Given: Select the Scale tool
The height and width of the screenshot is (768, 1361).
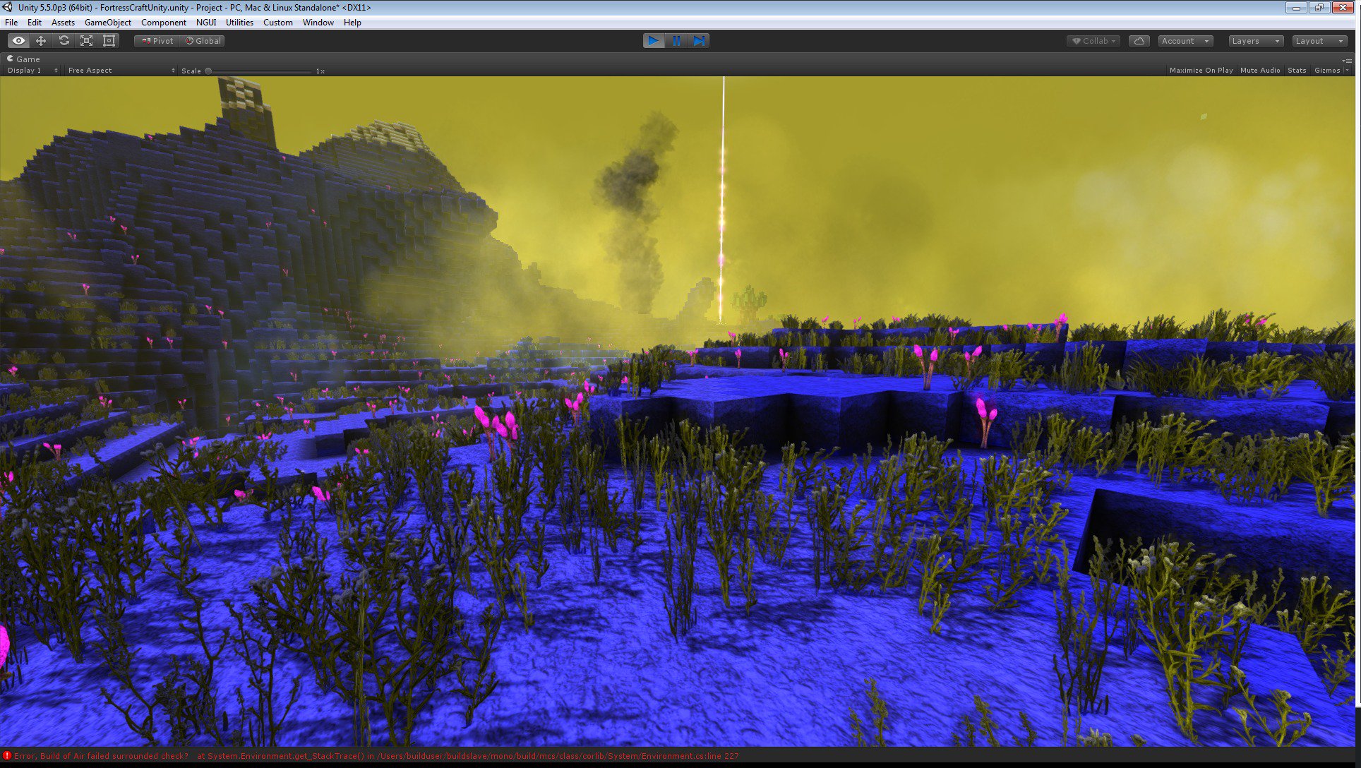Looking at the screenshot, I should [86, 41].
